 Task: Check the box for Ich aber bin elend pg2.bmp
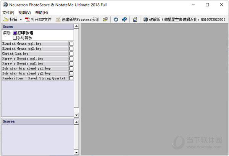point(71,73)
